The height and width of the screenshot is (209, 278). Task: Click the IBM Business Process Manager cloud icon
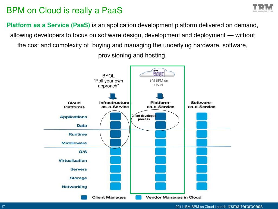[157, 73]
